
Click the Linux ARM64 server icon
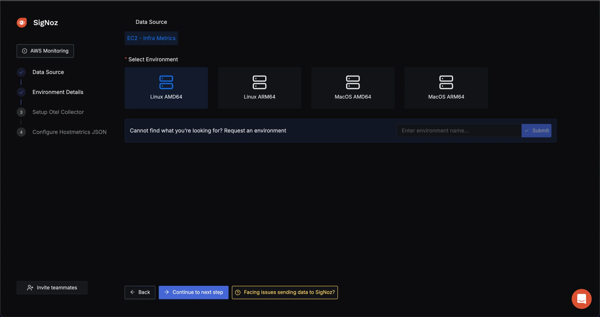point(259,82)
